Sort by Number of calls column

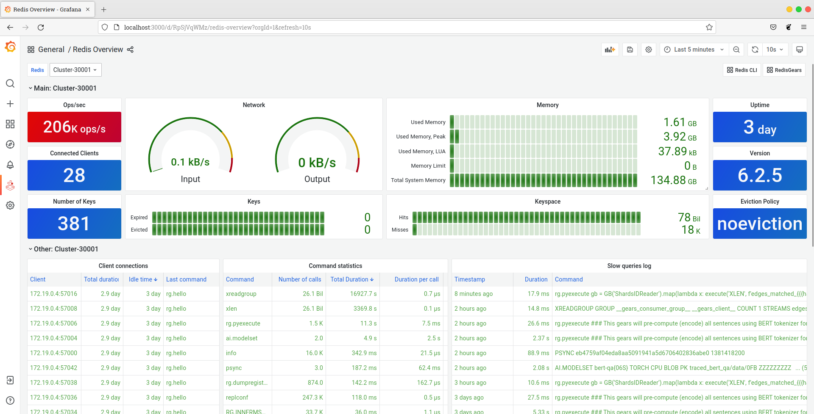pos(300,279)
